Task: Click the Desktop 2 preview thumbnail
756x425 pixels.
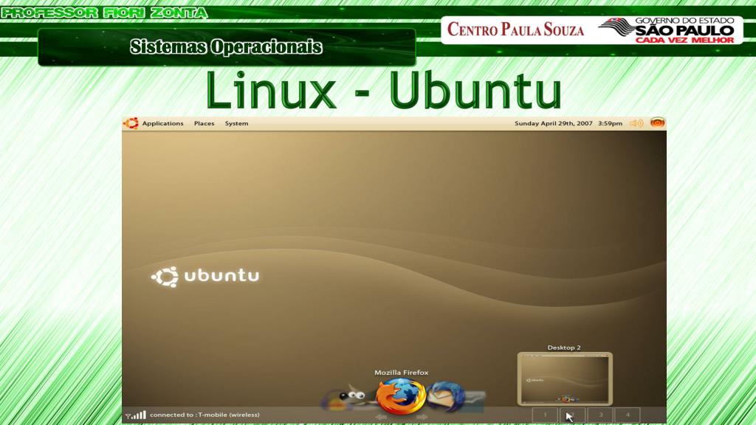Action: [x=565, y=379]
